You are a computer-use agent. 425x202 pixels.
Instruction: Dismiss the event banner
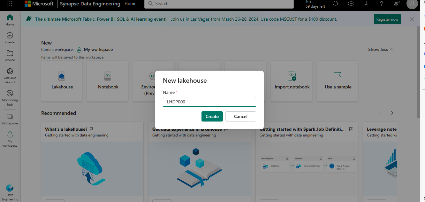tap(412, 19)
